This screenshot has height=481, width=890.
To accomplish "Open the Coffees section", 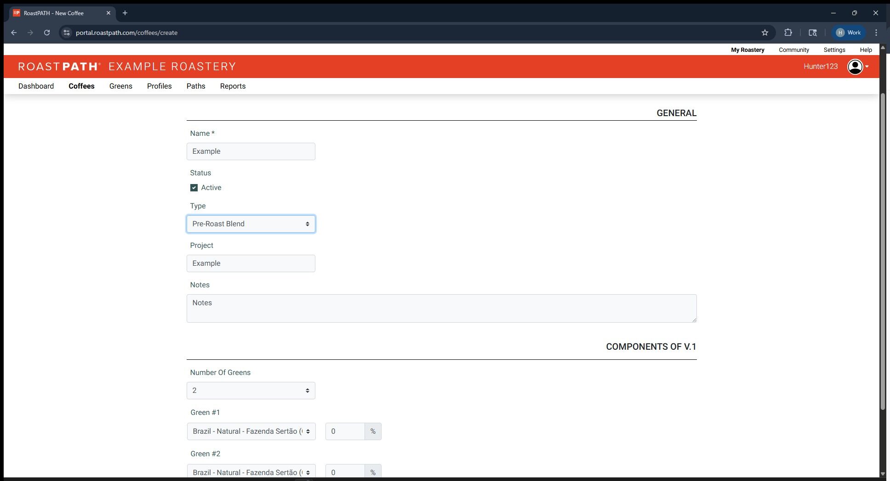I will 81,86.
